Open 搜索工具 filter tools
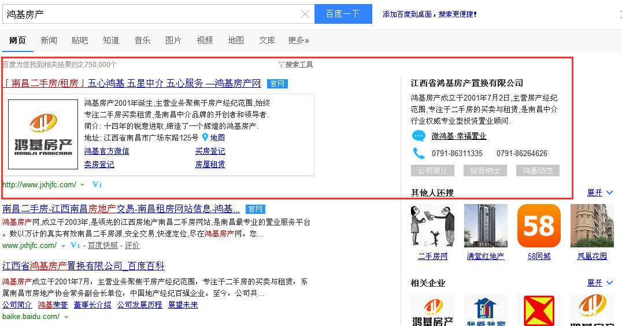The height and width of the screenshot is (326, 622). pyautogui.click(x=295, y=65)
